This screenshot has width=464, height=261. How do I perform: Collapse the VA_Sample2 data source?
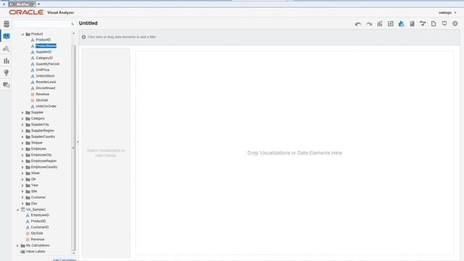click(17, 210)
